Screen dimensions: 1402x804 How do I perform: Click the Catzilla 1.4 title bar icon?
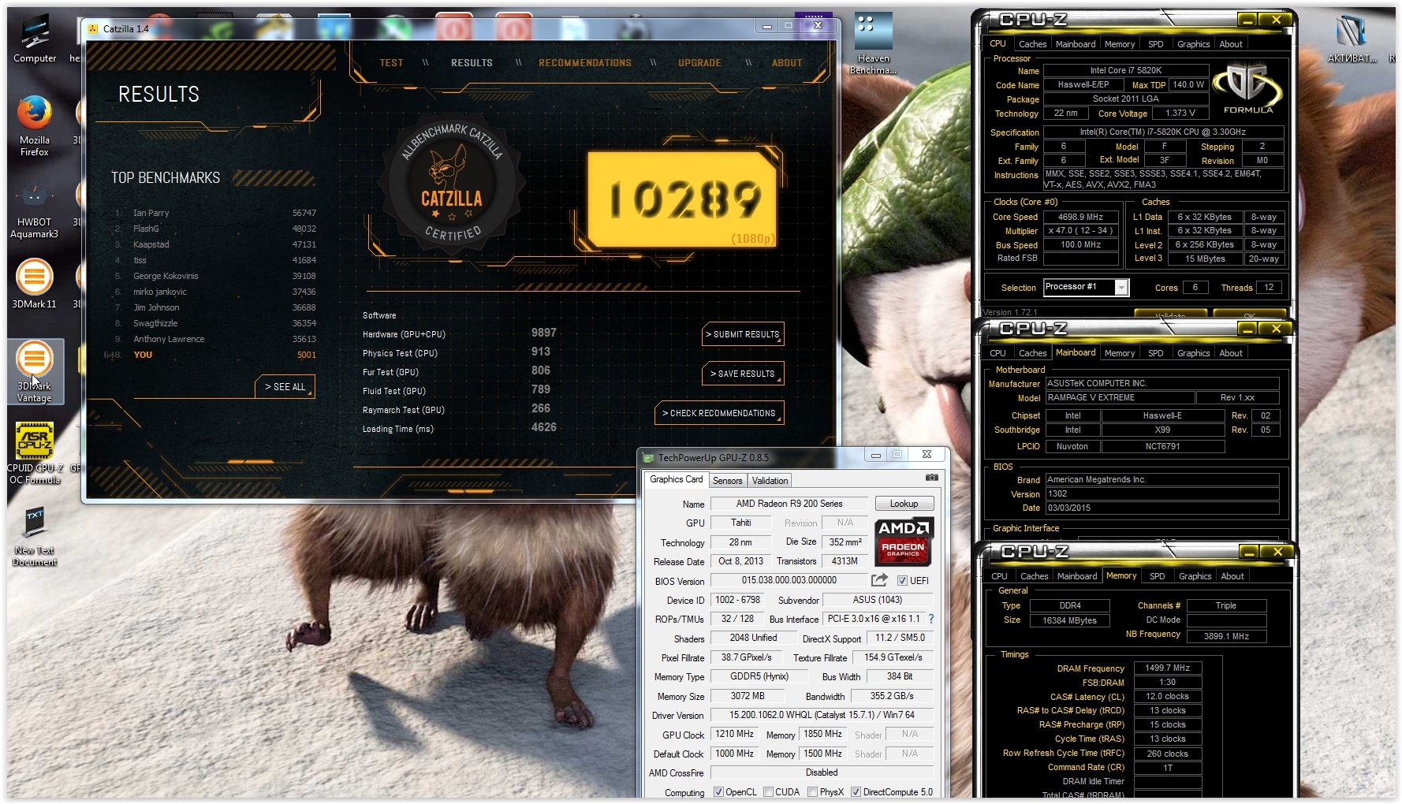tap(94, 28)
